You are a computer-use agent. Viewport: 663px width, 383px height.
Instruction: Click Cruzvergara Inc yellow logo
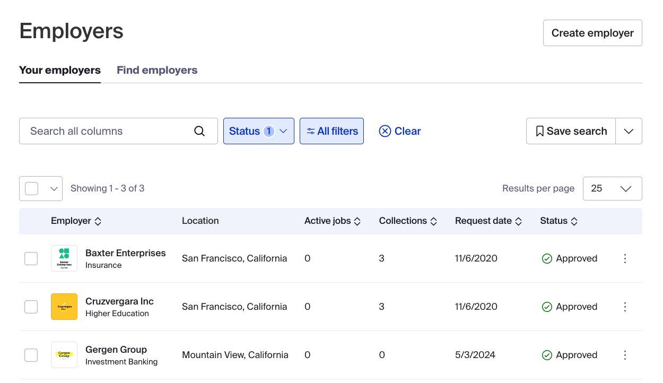(x=64, y=307)
